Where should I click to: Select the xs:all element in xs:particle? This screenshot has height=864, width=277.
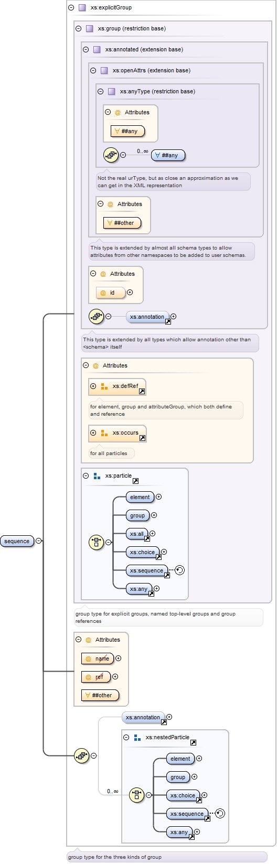(137, 534)
